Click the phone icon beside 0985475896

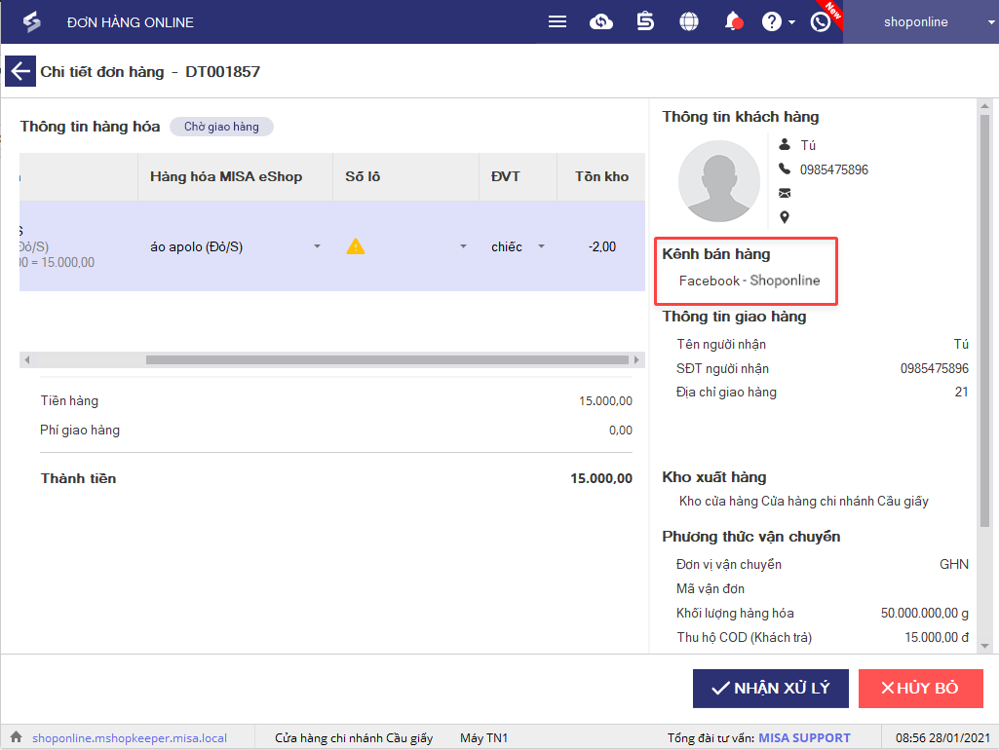(785, 169)
